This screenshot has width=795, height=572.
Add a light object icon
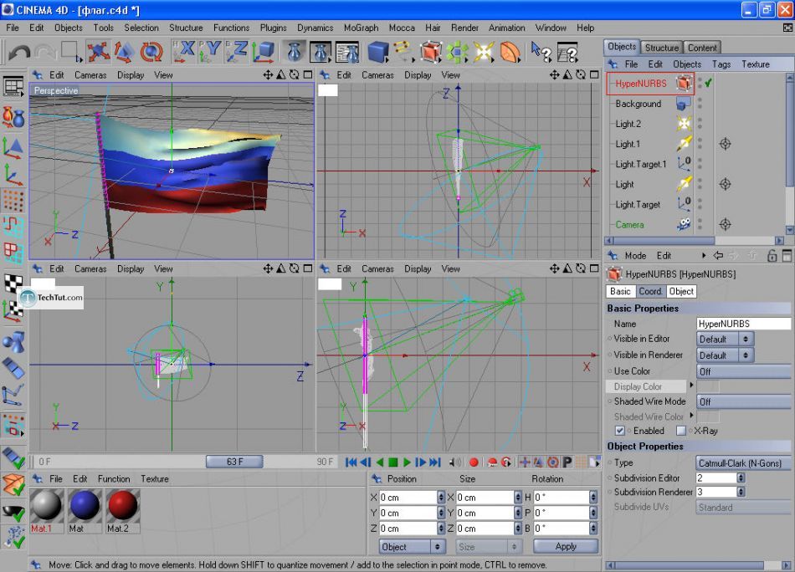click(483, 52)
